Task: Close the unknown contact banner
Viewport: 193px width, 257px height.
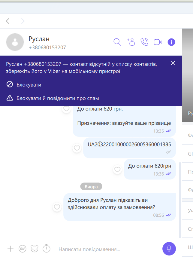Action: coord(173,63)
